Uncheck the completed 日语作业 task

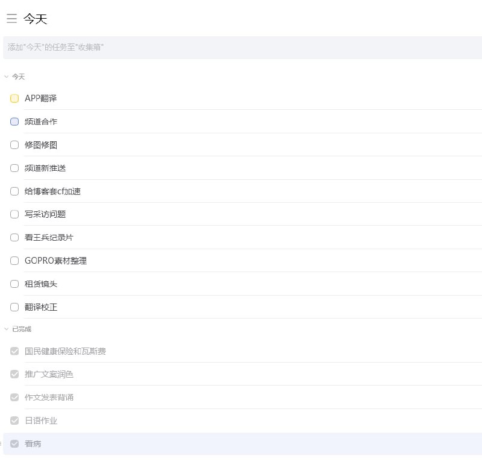tap(14, 421)
